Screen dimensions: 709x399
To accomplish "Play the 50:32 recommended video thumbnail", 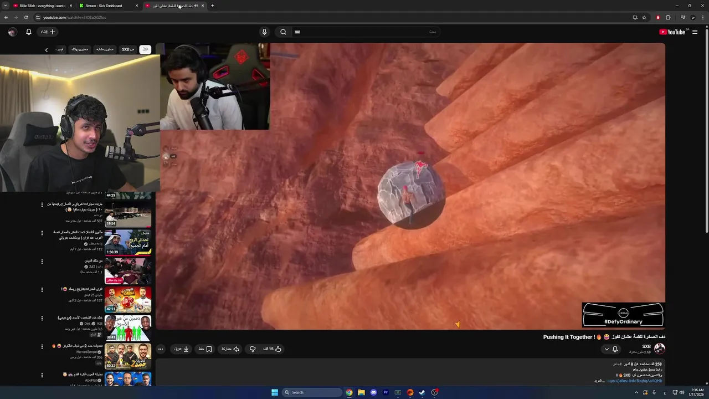I will (128, 356).
